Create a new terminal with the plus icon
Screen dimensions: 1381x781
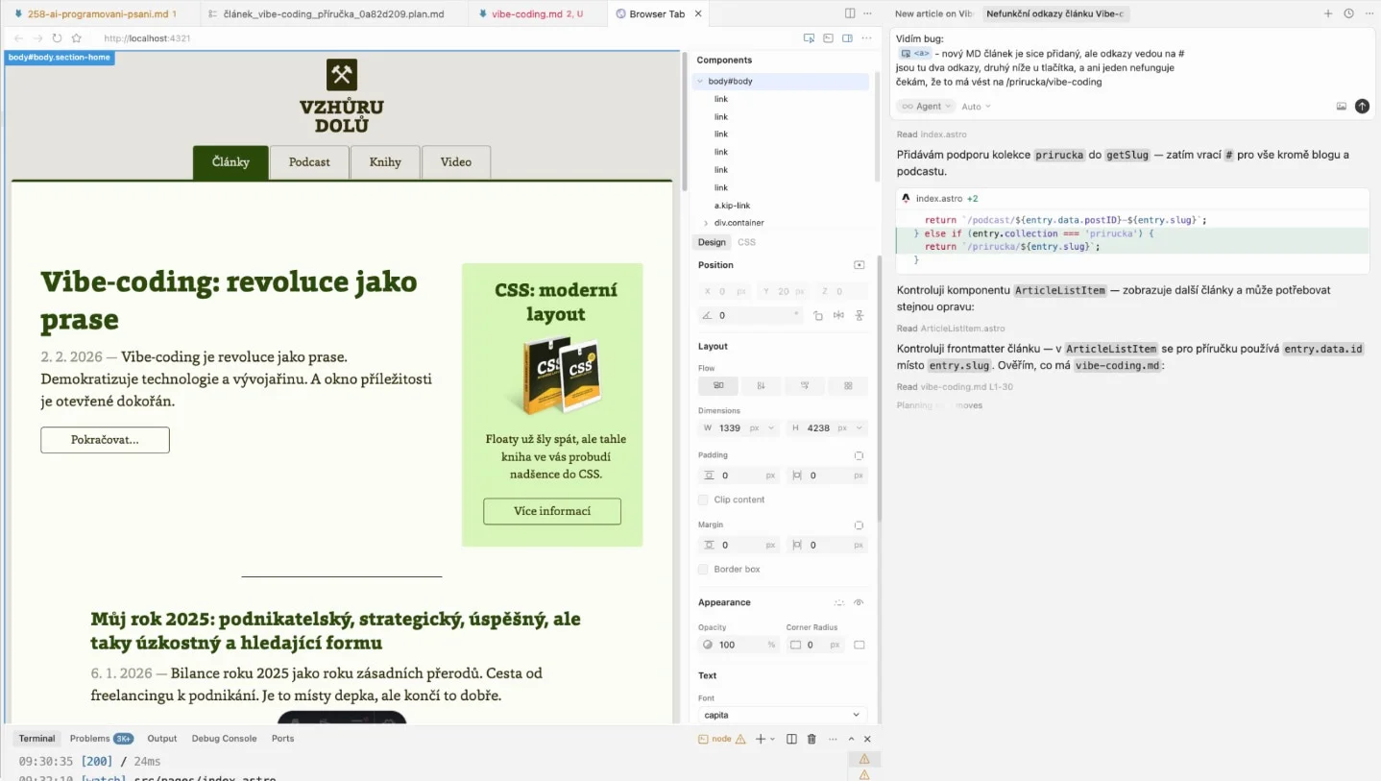(x=760, y=739)
